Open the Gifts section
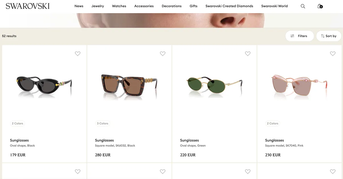The image size is (343, 179). (x=194, y=6)
